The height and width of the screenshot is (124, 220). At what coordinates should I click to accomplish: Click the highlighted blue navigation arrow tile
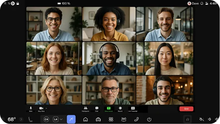tap(71, 119)
